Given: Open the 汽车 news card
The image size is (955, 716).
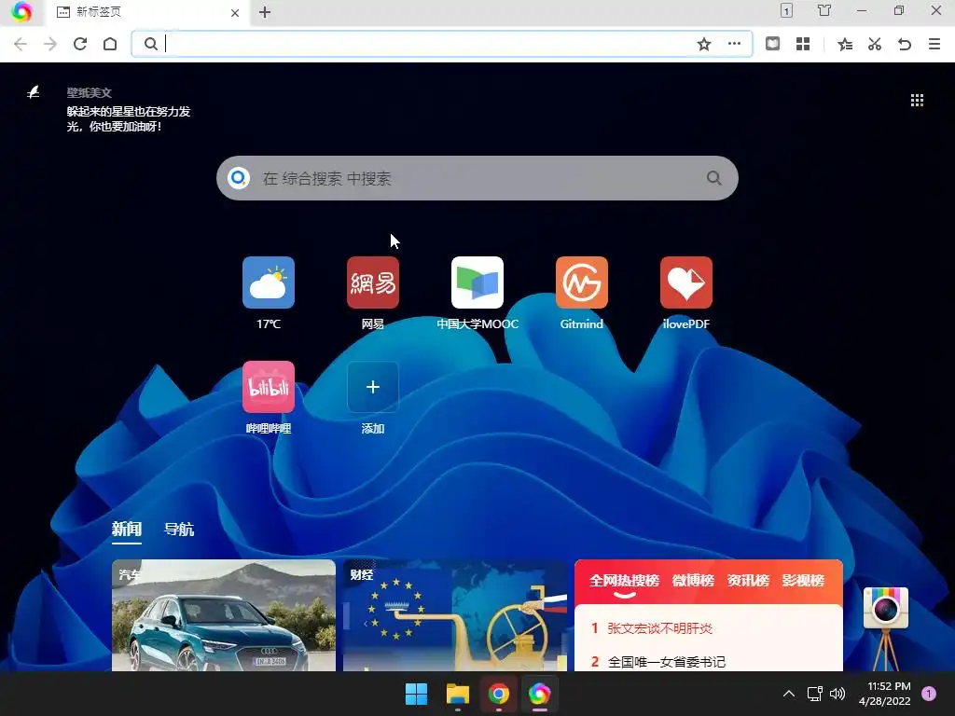Looking at the screenshot, I should [224, 615].
